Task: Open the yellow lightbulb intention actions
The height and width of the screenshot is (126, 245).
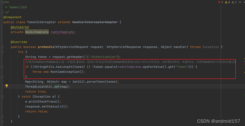Action: click(7, 86)
